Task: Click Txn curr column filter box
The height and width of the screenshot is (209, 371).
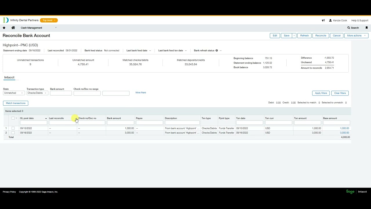Action: 279,123
